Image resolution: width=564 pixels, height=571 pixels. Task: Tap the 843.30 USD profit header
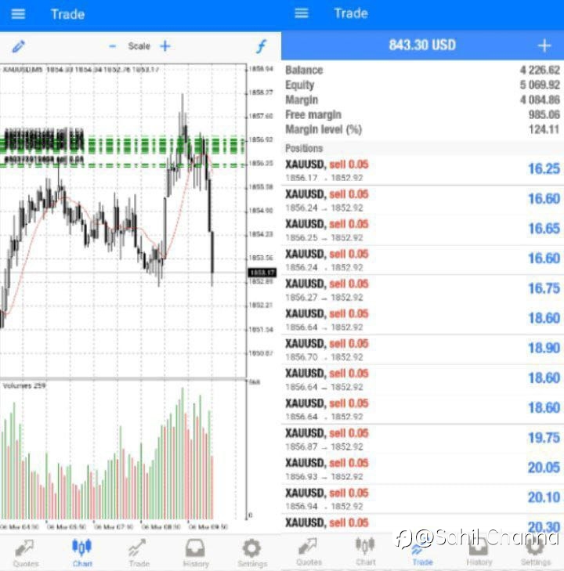[422, 45]
